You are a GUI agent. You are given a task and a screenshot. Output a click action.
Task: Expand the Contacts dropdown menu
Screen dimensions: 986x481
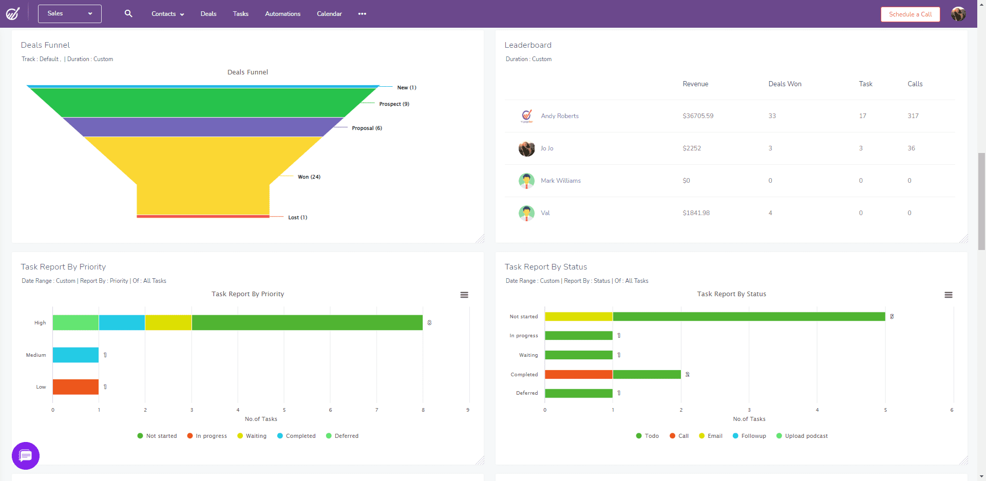tap(167, 14)
